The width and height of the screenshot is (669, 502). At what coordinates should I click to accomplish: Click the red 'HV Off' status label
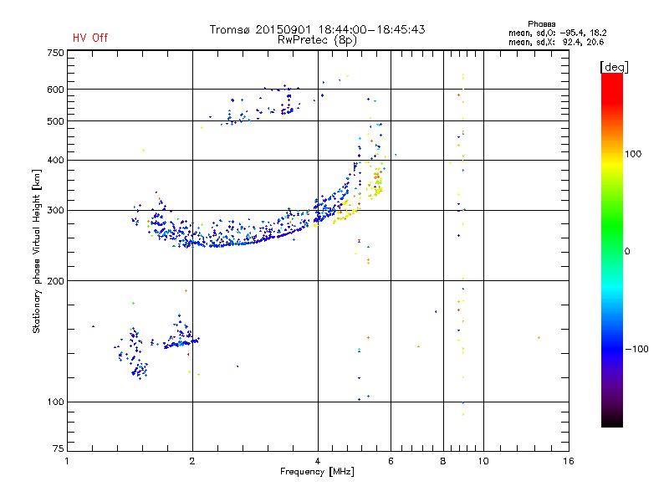tap(90, 38)
